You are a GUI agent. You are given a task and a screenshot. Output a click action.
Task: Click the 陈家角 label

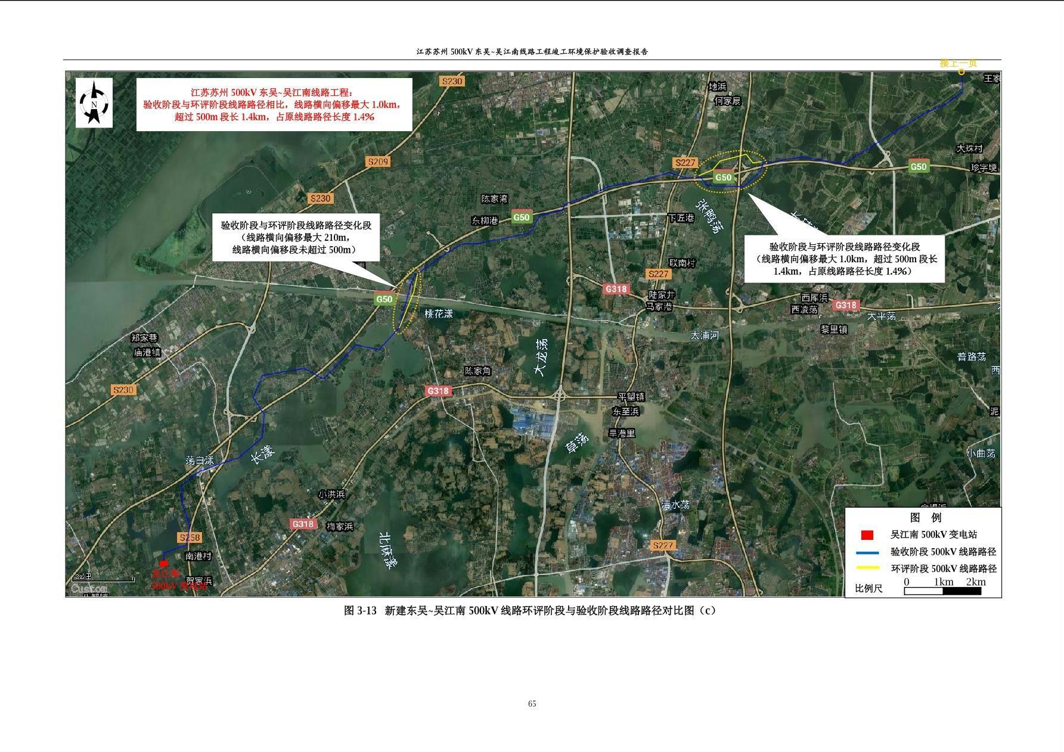point(477,371)
